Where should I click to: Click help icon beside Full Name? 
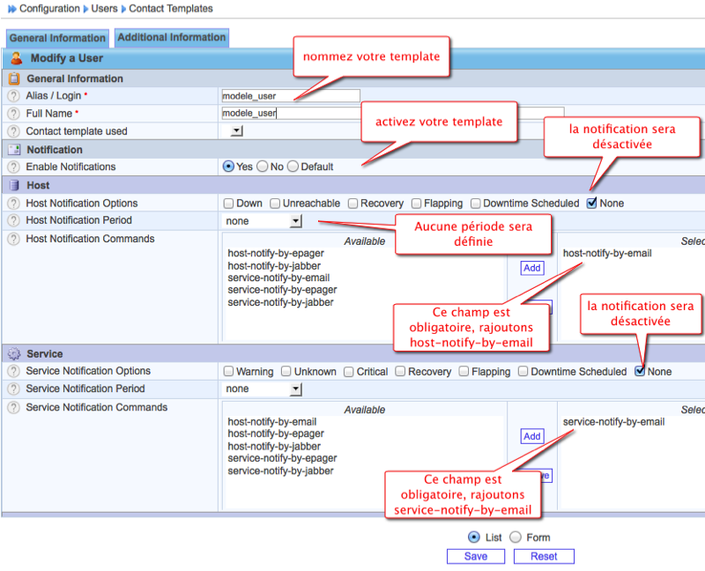point(13,114)
